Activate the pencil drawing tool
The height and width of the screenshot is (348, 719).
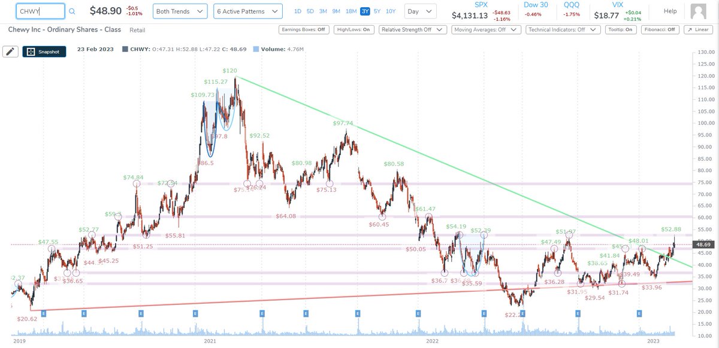click(10, 51)
